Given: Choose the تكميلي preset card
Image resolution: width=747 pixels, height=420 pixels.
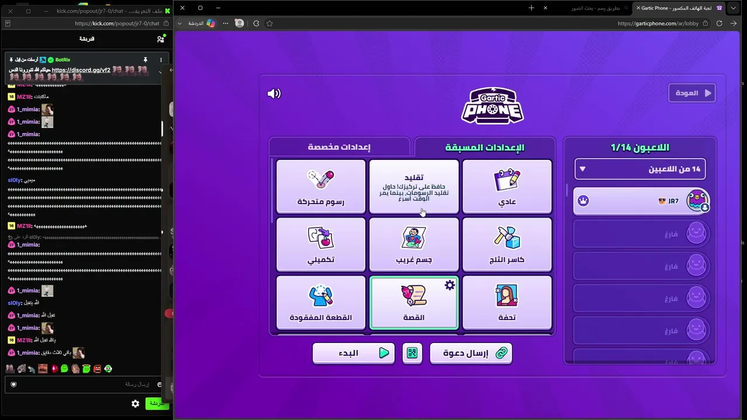Looking at the screenshot, I should point(321,244).
